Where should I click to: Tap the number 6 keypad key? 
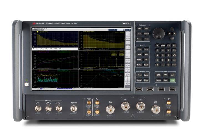[x=168, y=55]
